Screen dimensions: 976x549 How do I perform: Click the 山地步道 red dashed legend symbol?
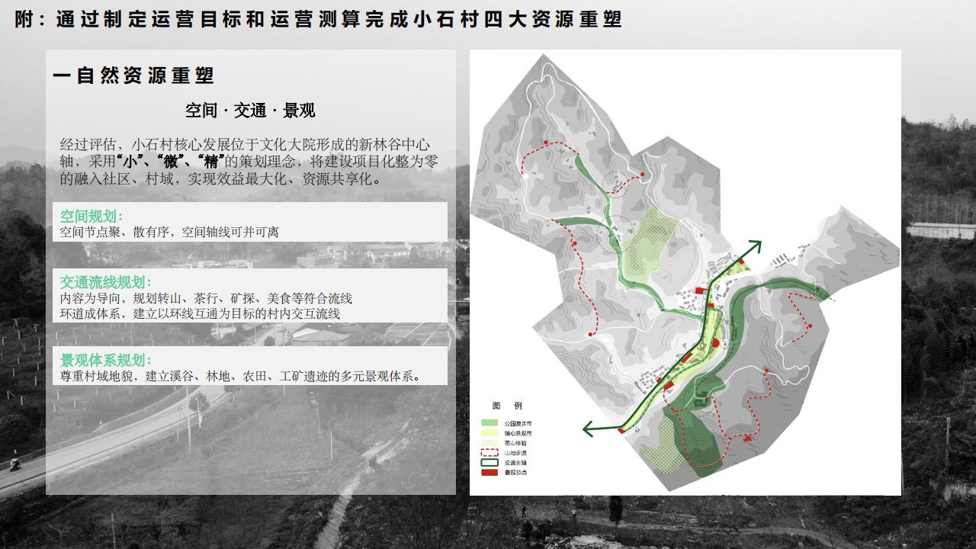(x=490, y=453)
